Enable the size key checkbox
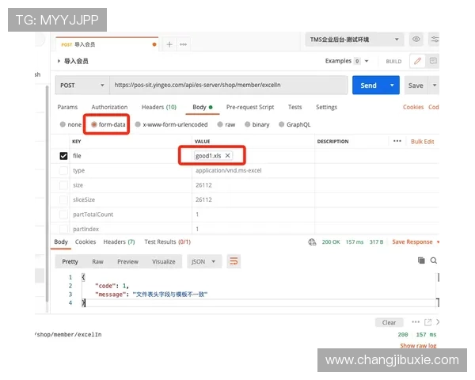Screen dimensions: 475x380 [x=63, y=185]
